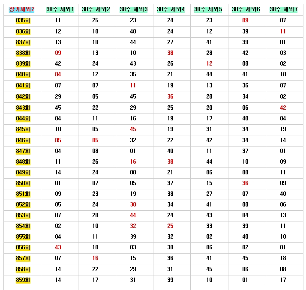Click the 30주 제외3 column header
The width and height of the screenshot is (306, 290).
pos(133,9)
